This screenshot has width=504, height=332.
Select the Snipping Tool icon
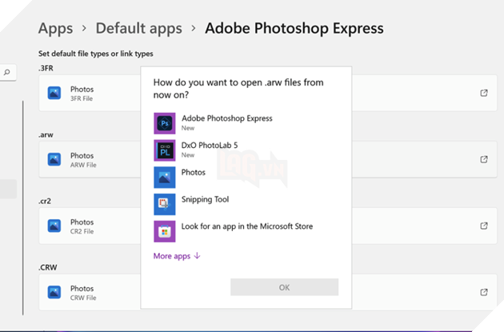pos(164,204)
